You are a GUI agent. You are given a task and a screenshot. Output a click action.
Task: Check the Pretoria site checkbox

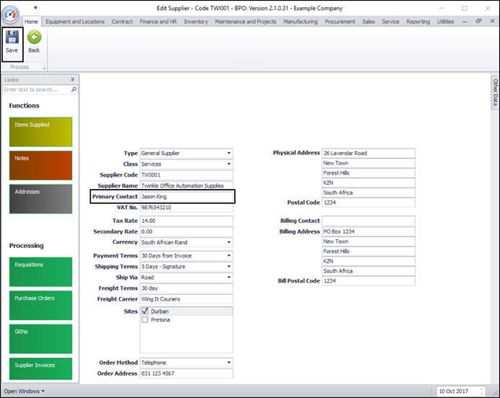pos(146,319)
